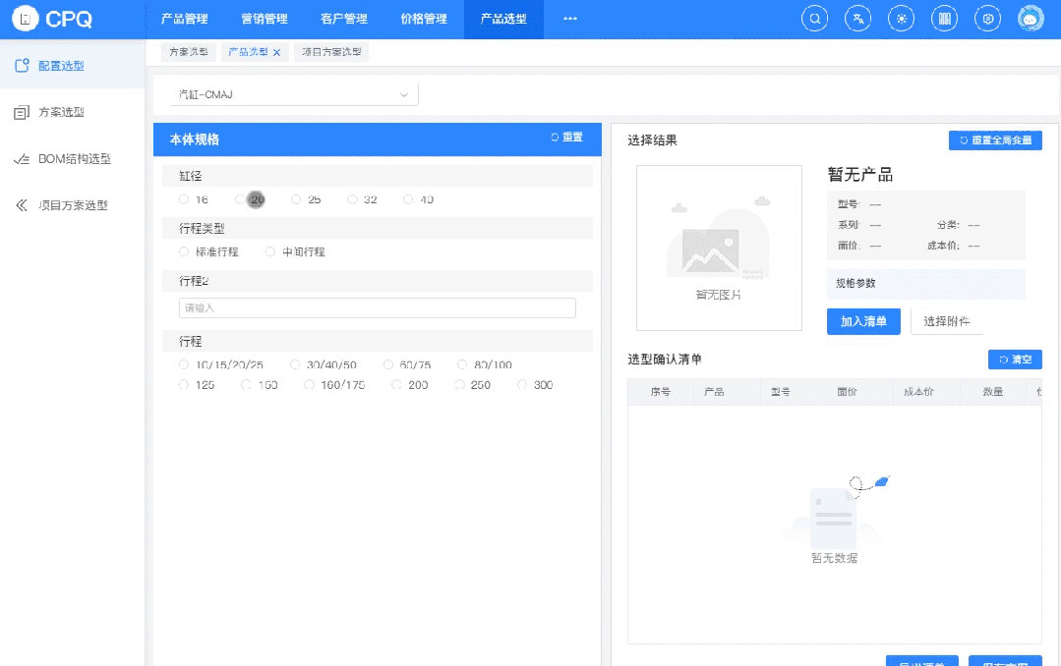Focus the 行程2 input field
The height and width of the screenshot is (666, 1061).
click(378, 307)
